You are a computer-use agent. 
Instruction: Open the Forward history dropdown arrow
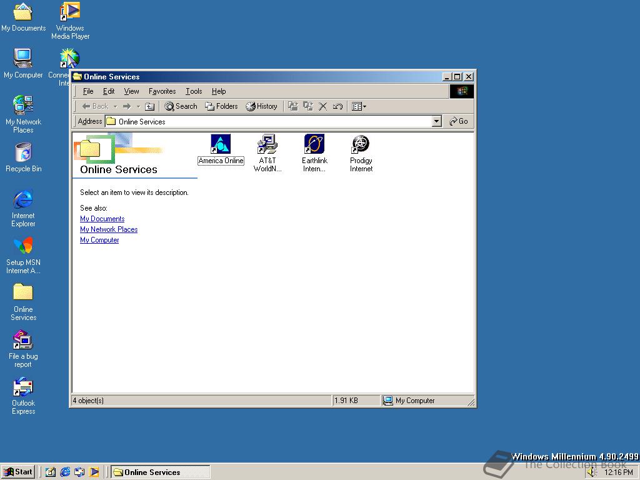point(138,106)
